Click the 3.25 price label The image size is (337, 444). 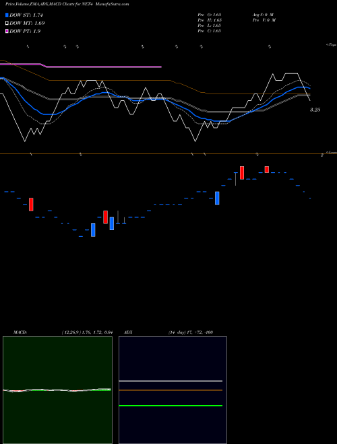click(315, 110)
